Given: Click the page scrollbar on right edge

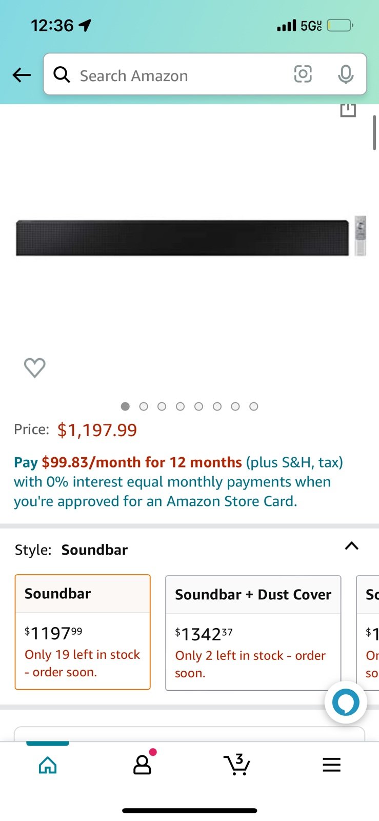Looking at the screenshot, I should [374, 133].
